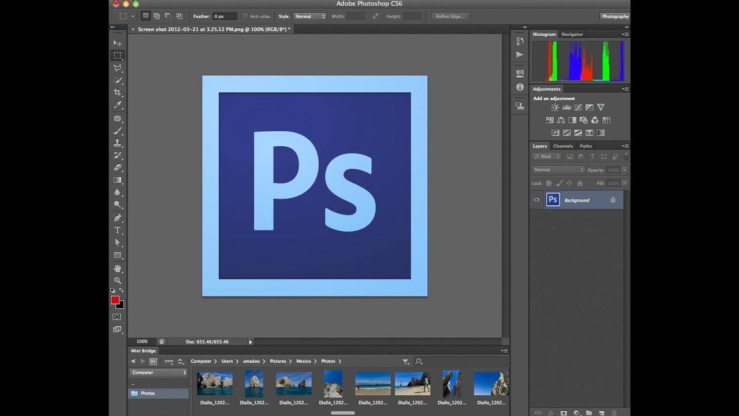
Task: Add a Color Balance adjustment
Action: [561, 120]
